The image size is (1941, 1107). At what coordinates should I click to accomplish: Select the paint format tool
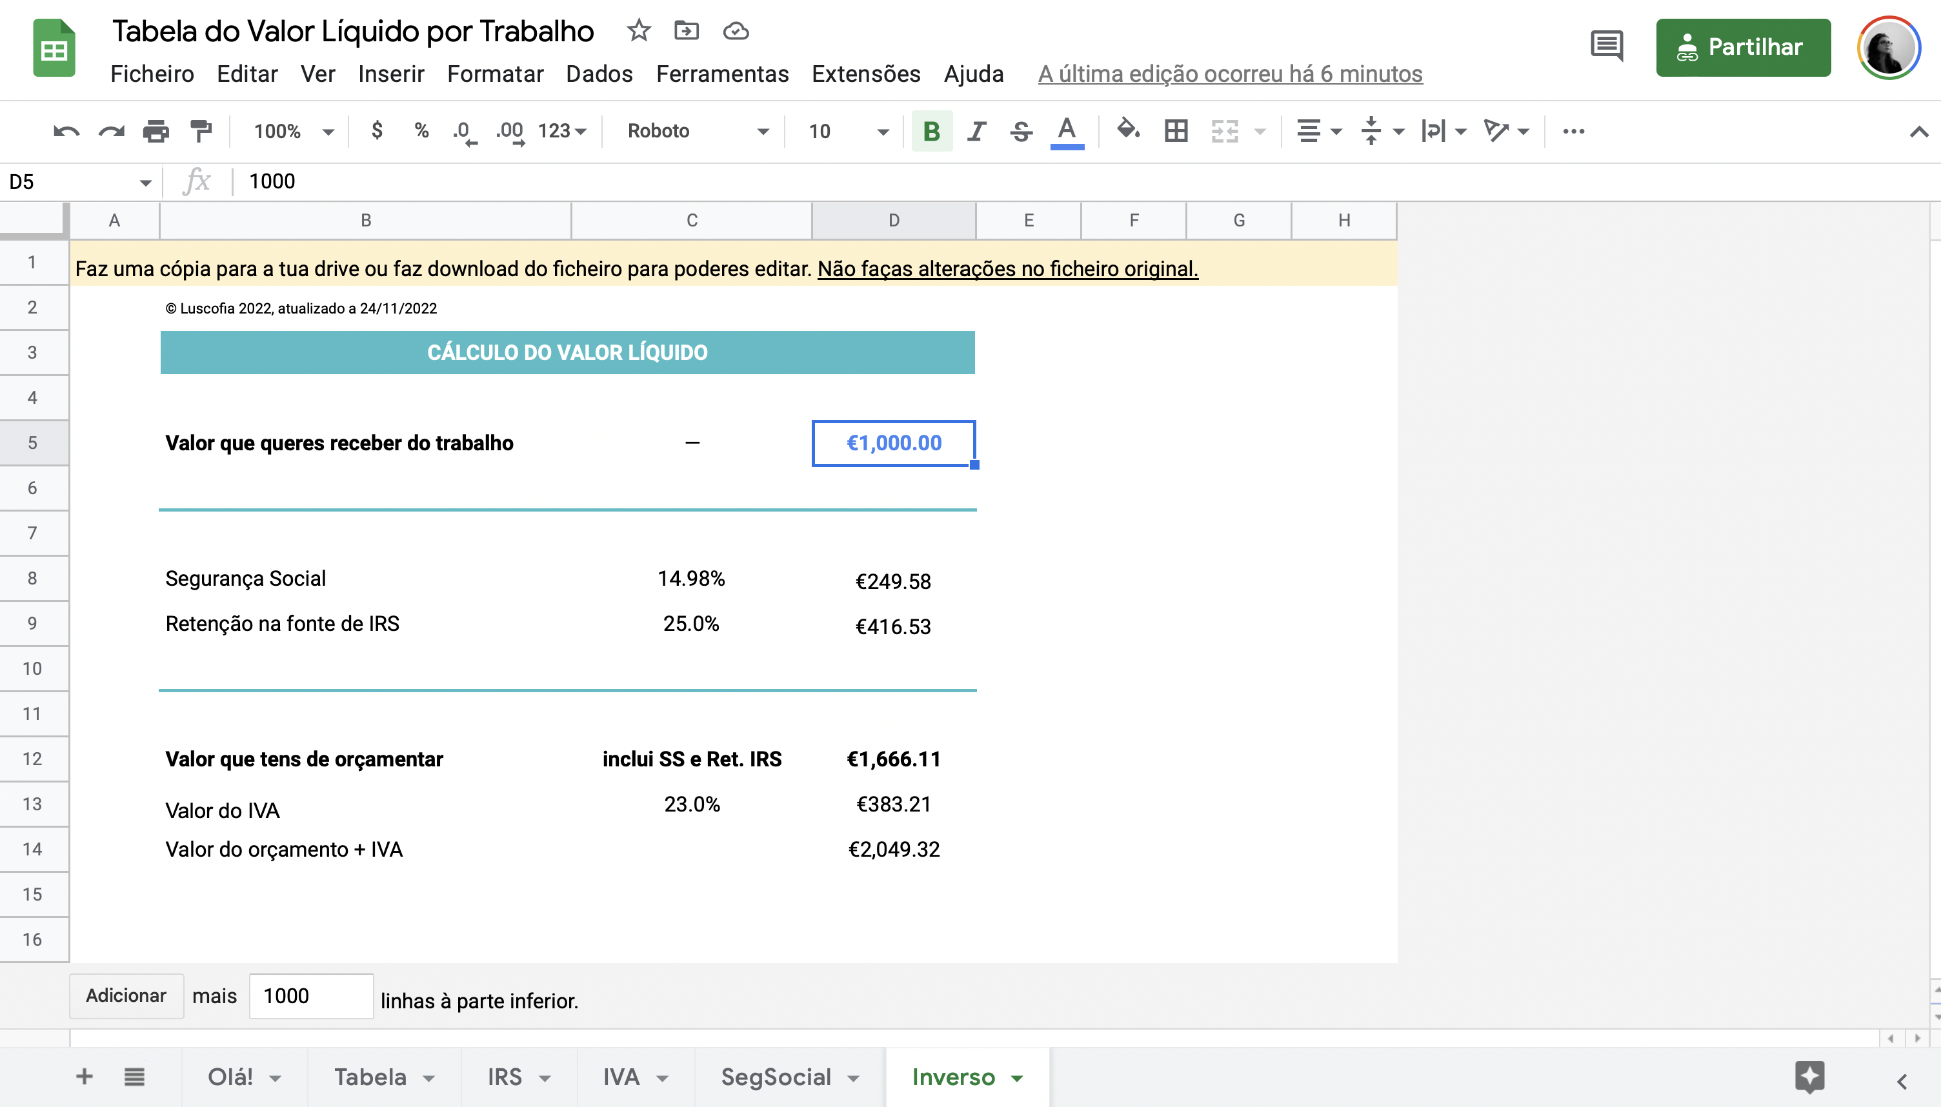click(x=201, y=132)
